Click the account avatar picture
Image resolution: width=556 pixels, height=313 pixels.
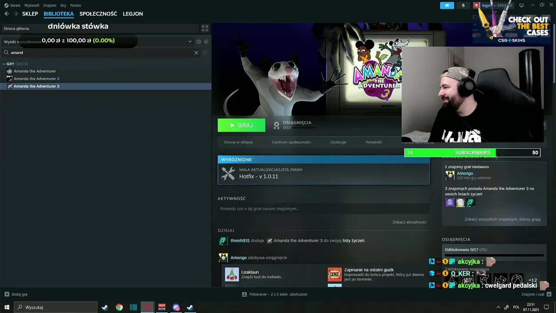(477, 5)
